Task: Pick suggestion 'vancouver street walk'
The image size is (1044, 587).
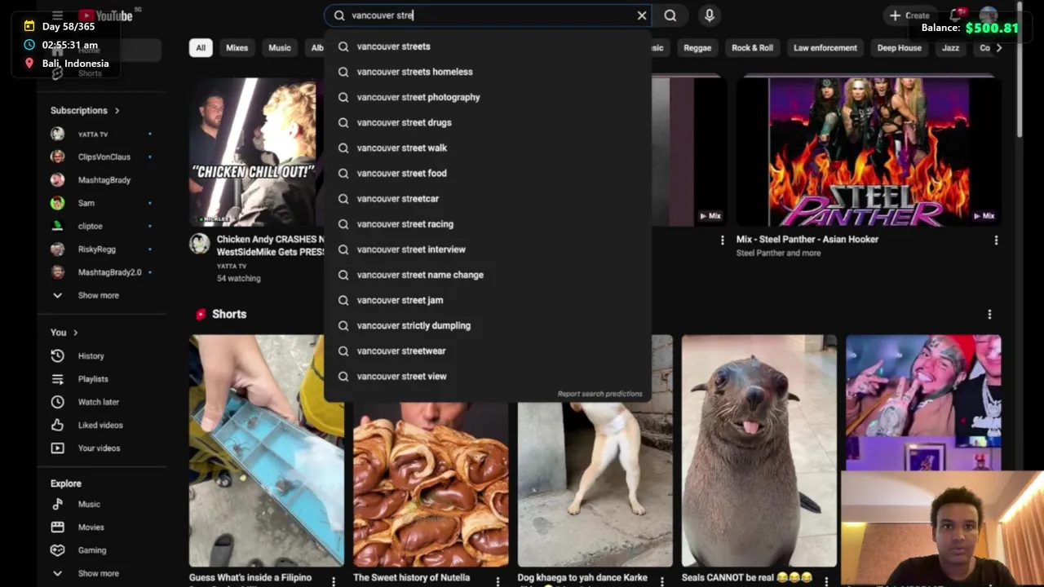Action: click(x=488, y=148)
